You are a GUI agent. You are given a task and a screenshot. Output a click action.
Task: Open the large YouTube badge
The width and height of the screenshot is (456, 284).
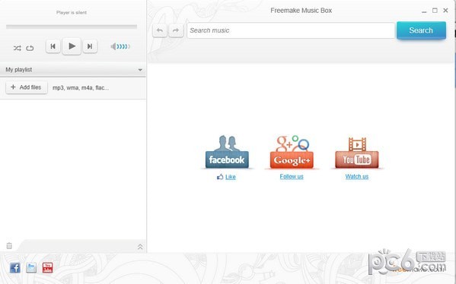click(357, 153)
